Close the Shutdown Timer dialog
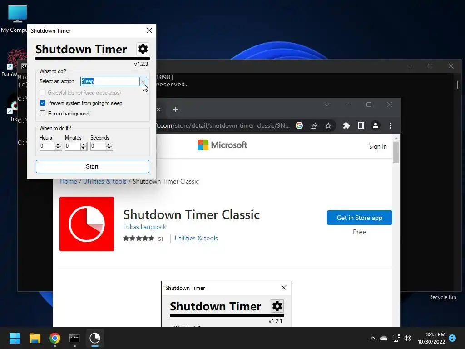Screen dimensions: 465x349 pyautogui.click(x=149, y=30)
